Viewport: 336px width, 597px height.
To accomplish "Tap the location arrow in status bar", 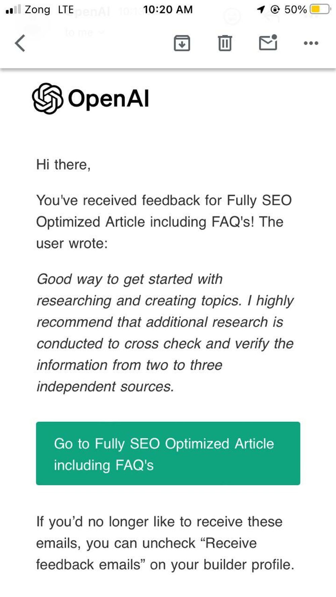I will 261,9.
